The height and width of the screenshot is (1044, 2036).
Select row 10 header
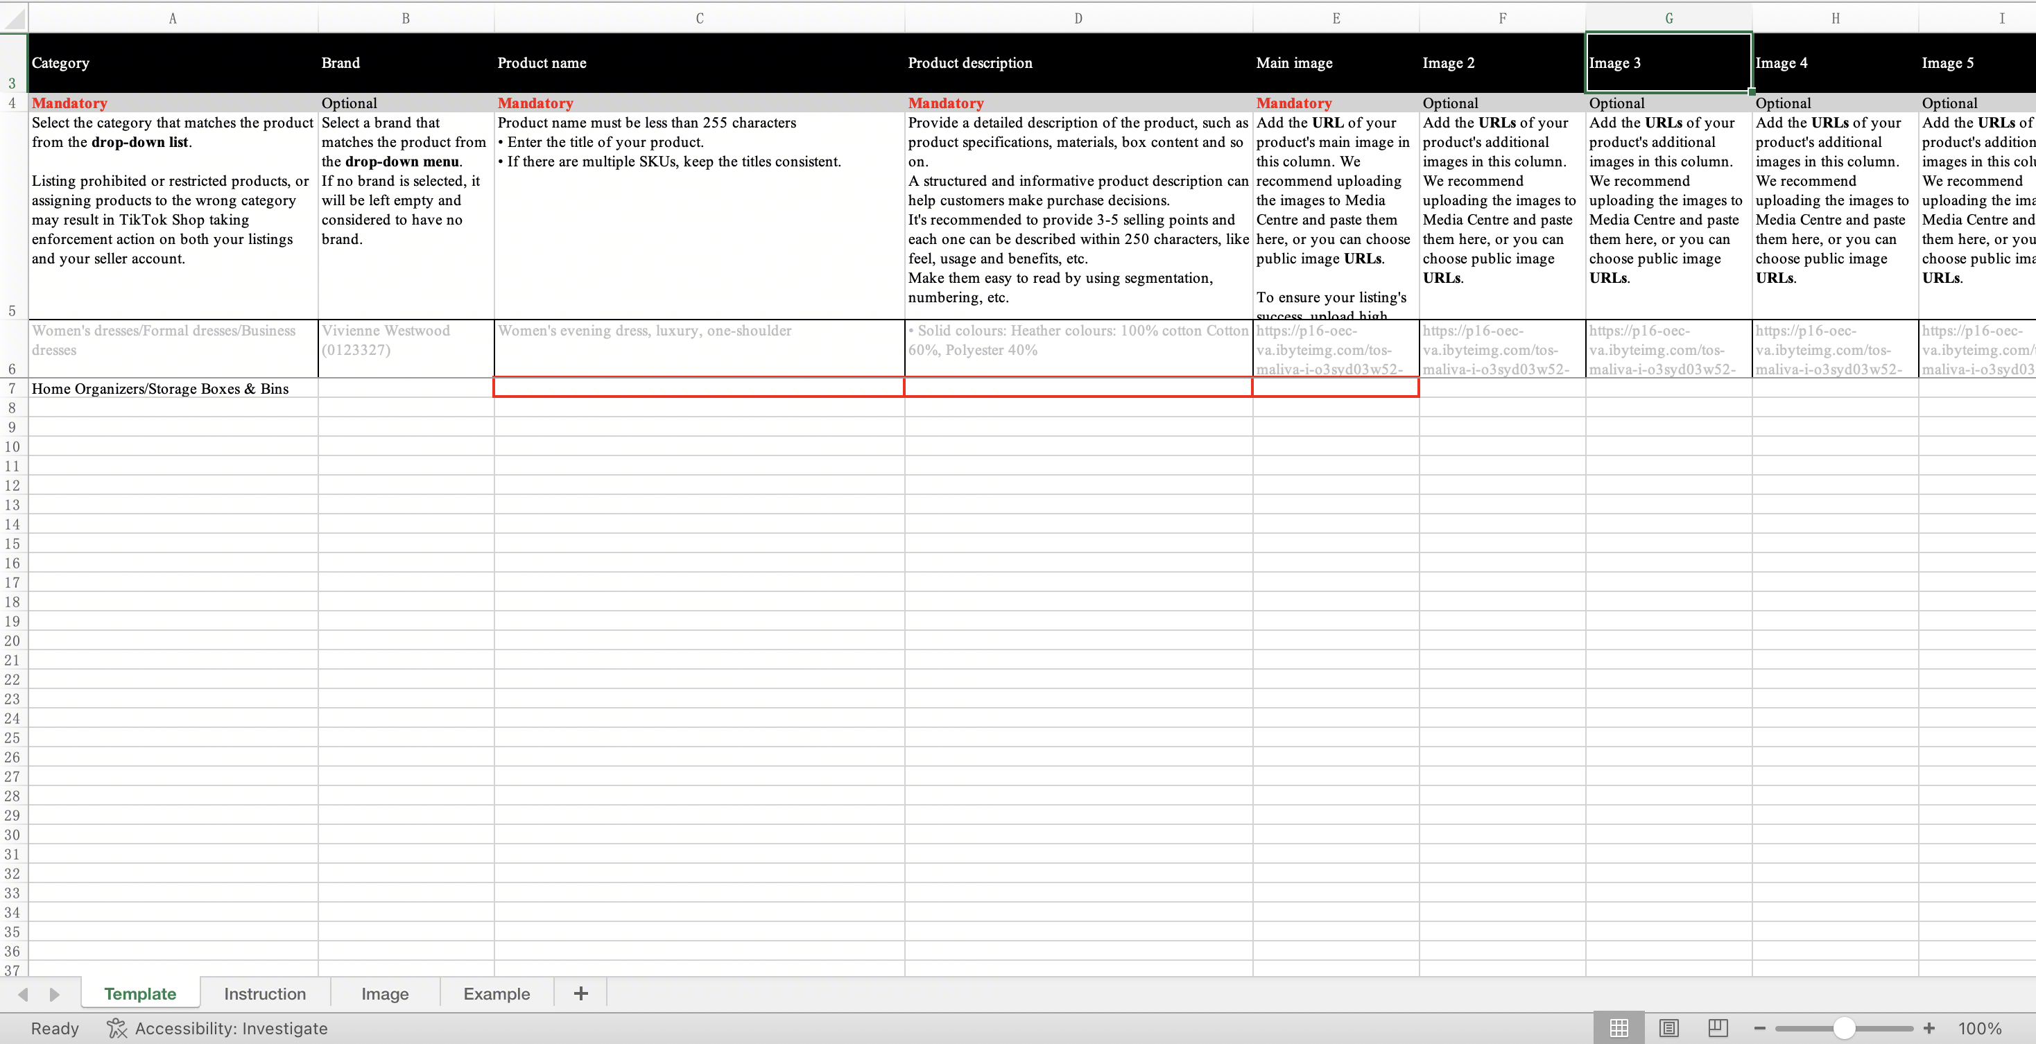(12, 446)
